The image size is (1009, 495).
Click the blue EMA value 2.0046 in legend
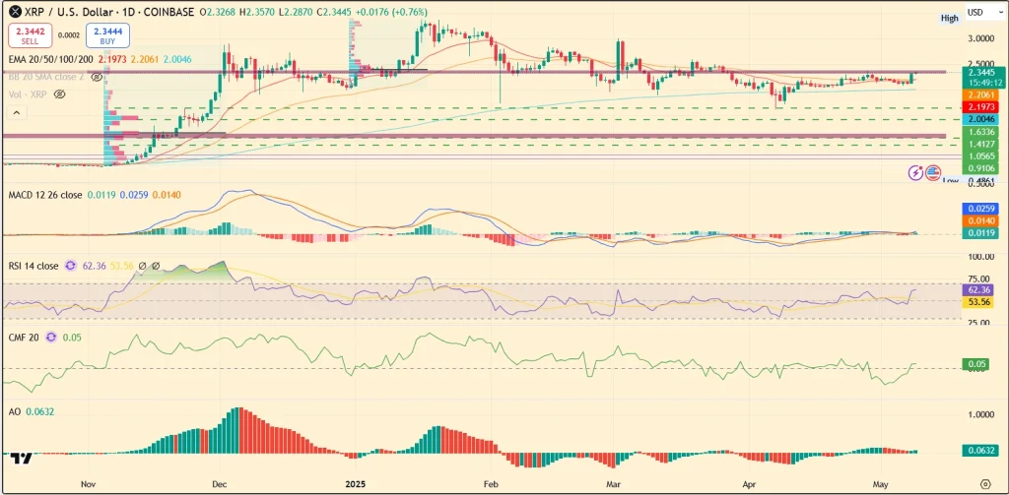176,59
